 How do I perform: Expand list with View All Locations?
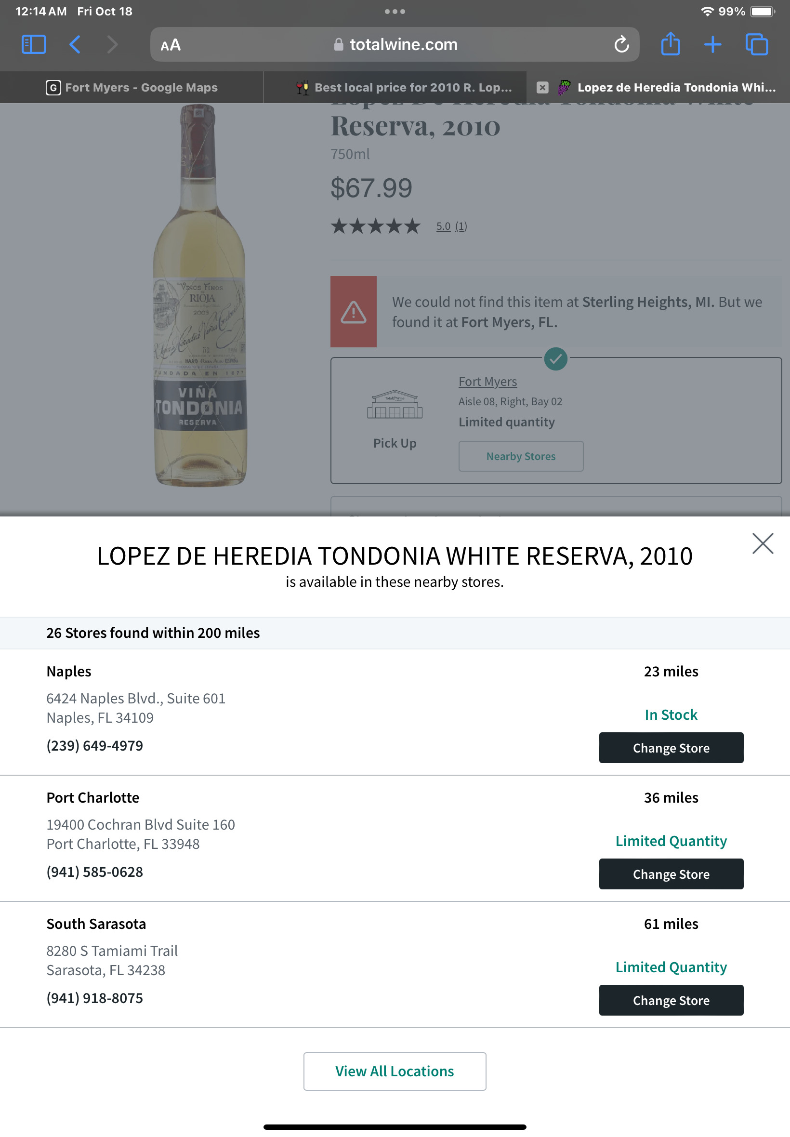[x=395, y=1071]
